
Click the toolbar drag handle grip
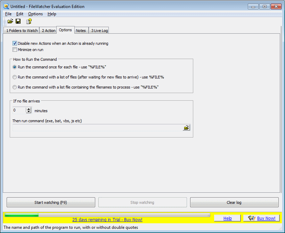pos(5,22)
